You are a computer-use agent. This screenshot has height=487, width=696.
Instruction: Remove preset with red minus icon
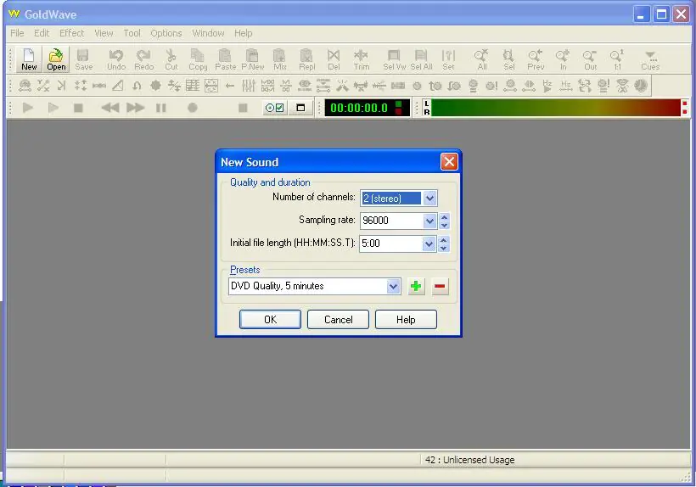click(440, 286)
